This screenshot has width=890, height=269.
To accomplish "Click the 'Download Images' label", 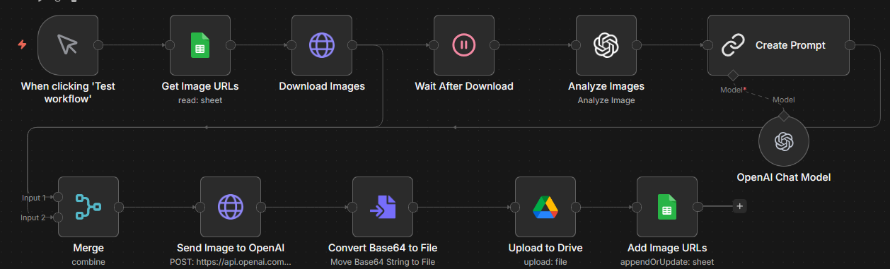I will pyautogui.click(x=322, y=86).
